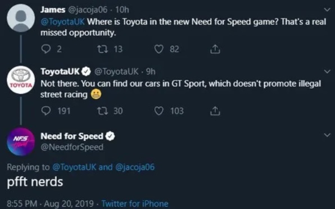
Task: Open the Toyota logo profile picture
Action: pyautogui.click(x=21, y=80)
